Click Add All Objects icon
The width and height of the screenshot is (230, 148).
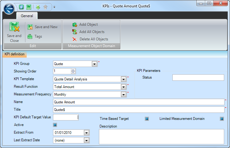pos(75,32)
